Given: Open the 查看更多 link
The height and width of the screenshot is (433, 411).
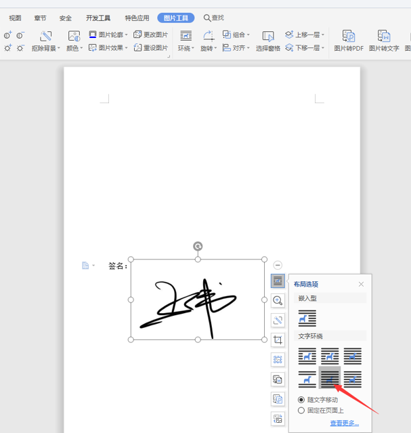Looking at the screenshot, I should (345, 423).
